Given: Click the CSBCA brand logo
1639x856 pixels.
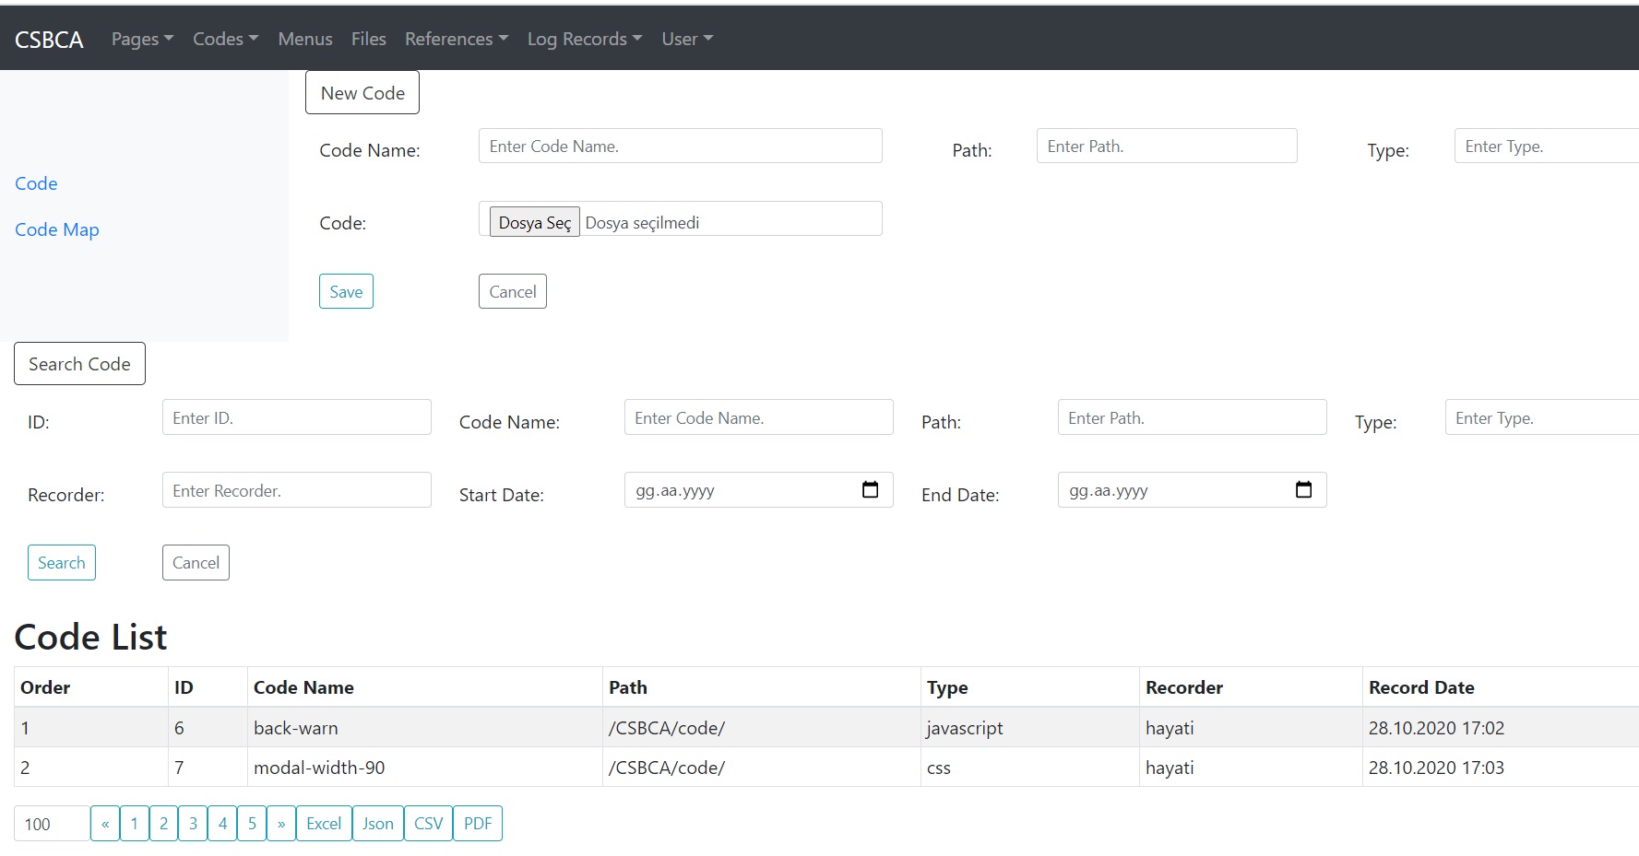Looking at the screenshot, I should pyautogui.click(x=49, y=40).
